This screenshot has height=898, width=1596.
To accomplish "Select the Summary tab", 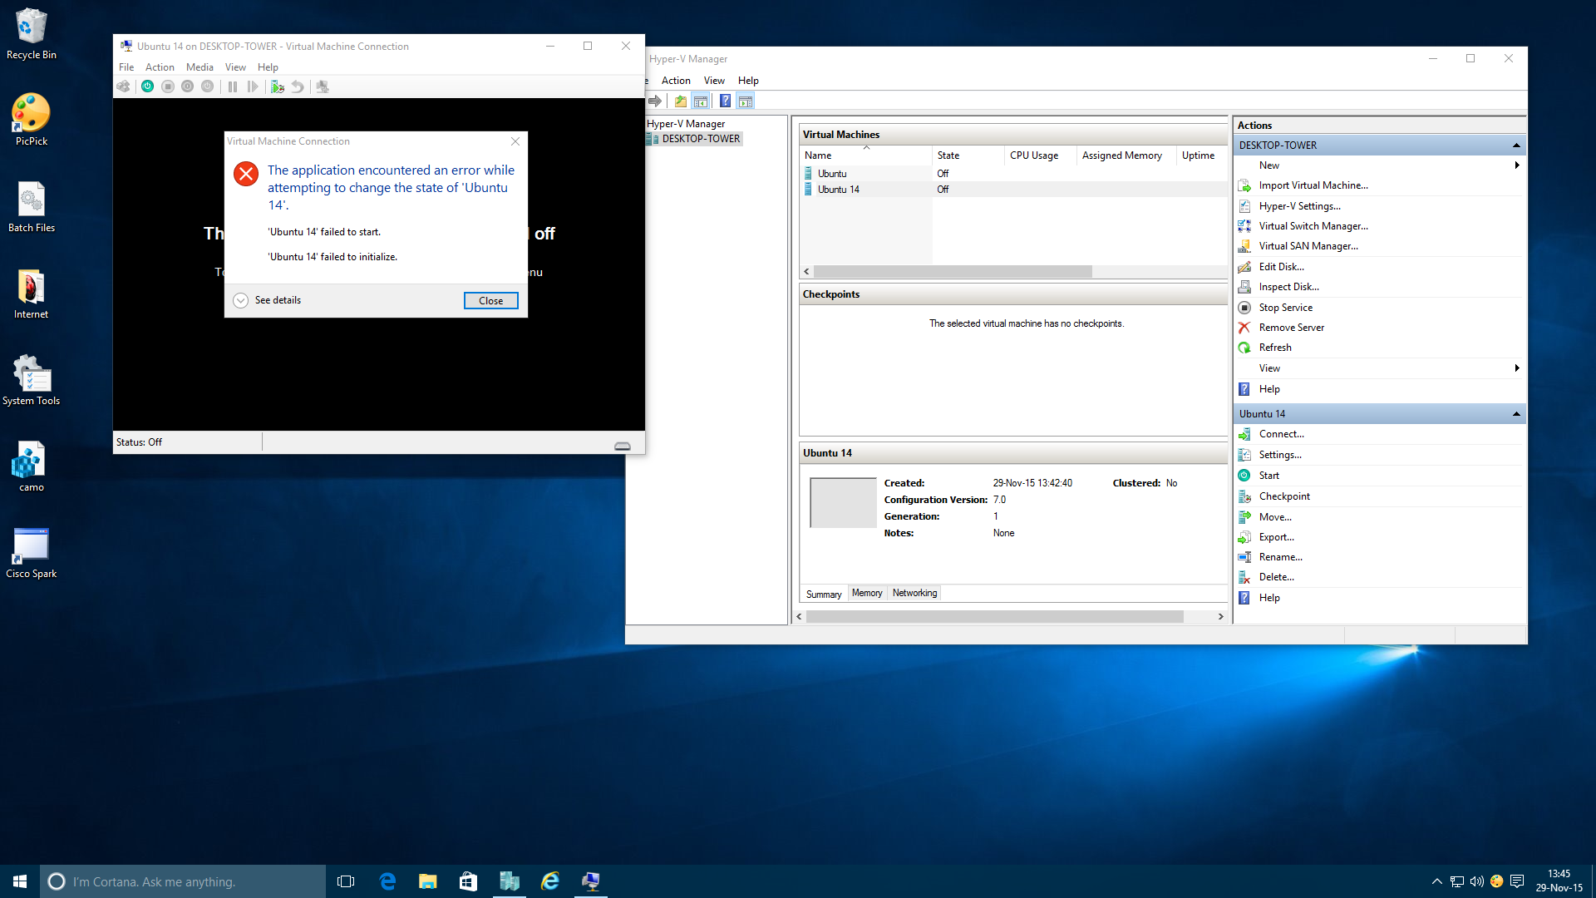I will pos(824,594).
